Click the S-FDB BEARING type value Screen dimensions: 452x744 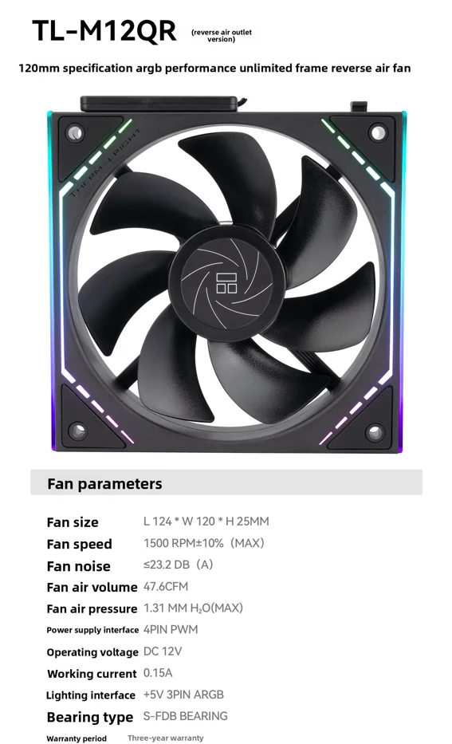186,716
